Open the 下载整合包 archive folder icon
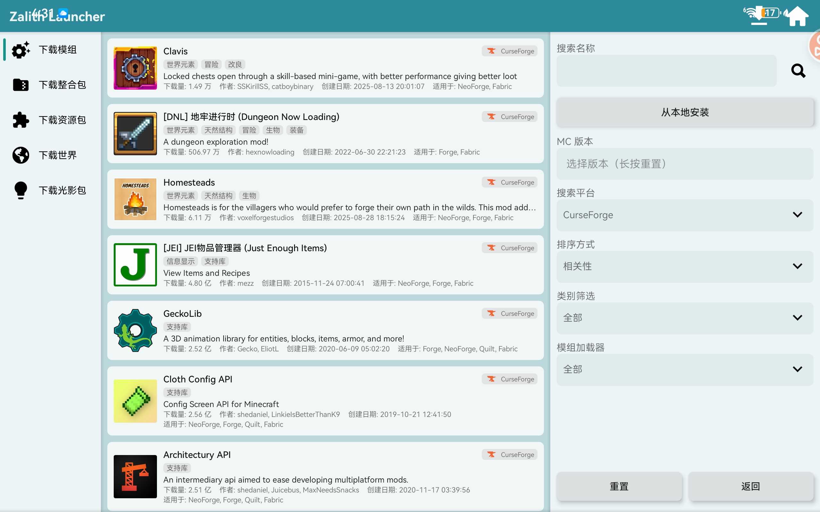 tap(21, 85)
